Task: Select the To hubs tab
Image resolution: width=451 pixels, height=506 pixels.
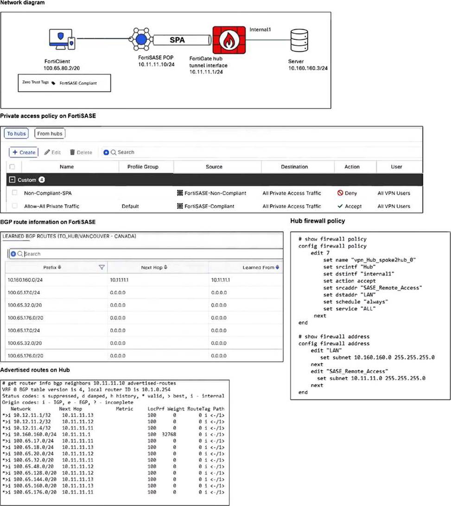Action: (16, 134)
